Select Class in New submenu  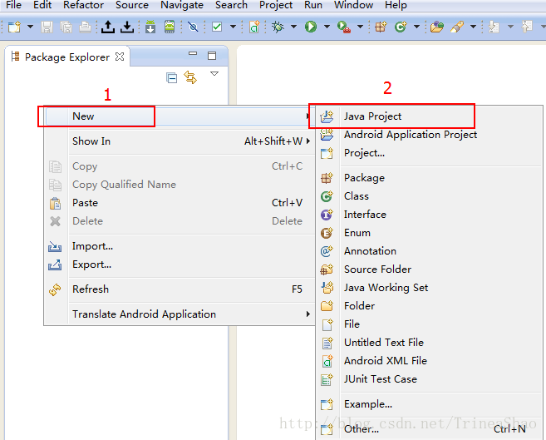click(x=430, y=196)
